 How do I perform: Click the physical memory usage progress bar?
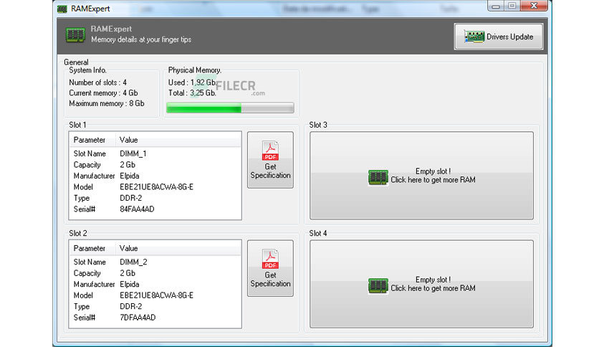click(230, 108)
